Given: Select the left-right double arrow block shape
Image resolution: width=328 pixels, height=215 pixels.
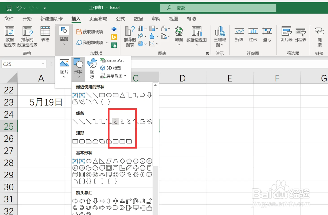Looking at the screenshot, I should coord(102,201).
